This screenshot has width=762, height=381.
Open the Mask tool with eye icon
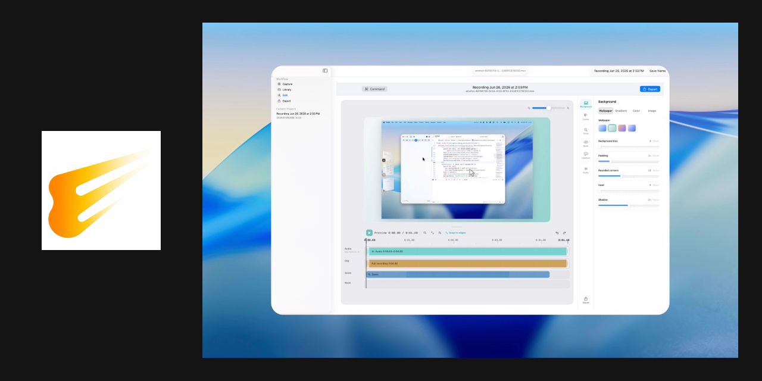tap(586, 143)
